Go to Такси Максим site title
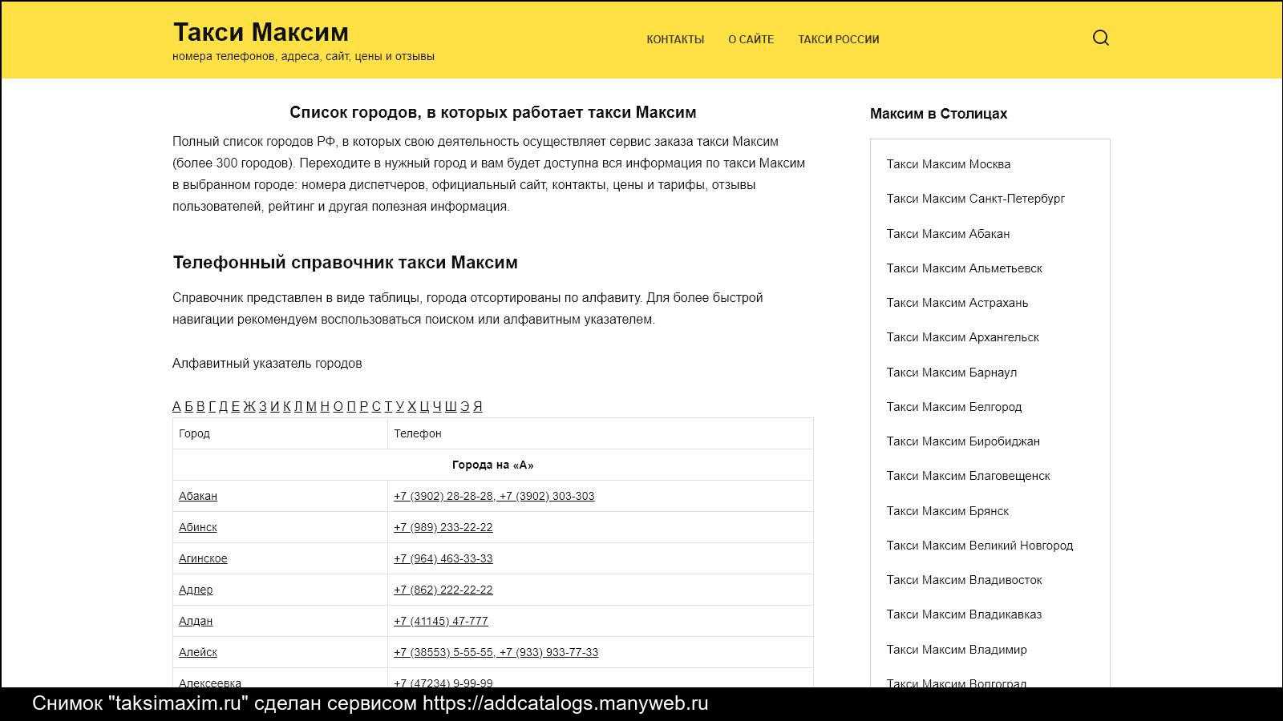1283x721 pixels. coord(261,32)
